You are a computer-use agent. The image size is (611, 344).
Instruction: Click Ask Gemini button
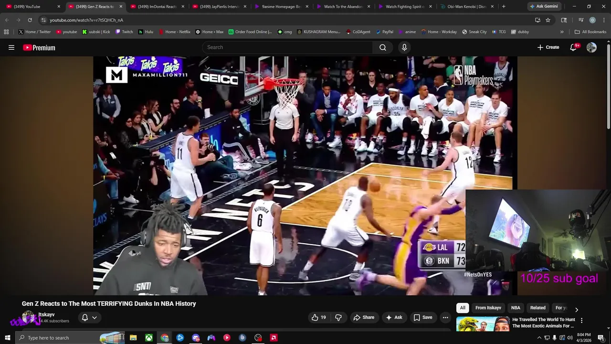tap(544, 7)
